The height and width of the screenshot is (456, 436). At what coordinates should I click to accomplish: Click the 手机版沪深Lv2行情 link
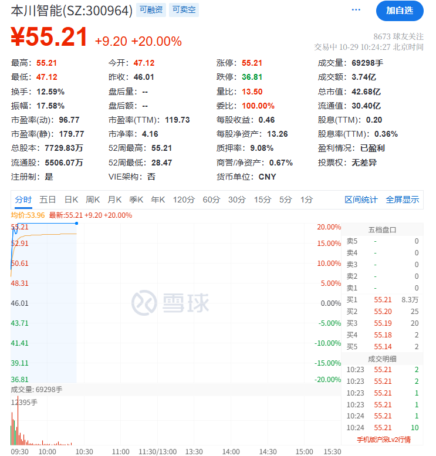coord(384,440)
